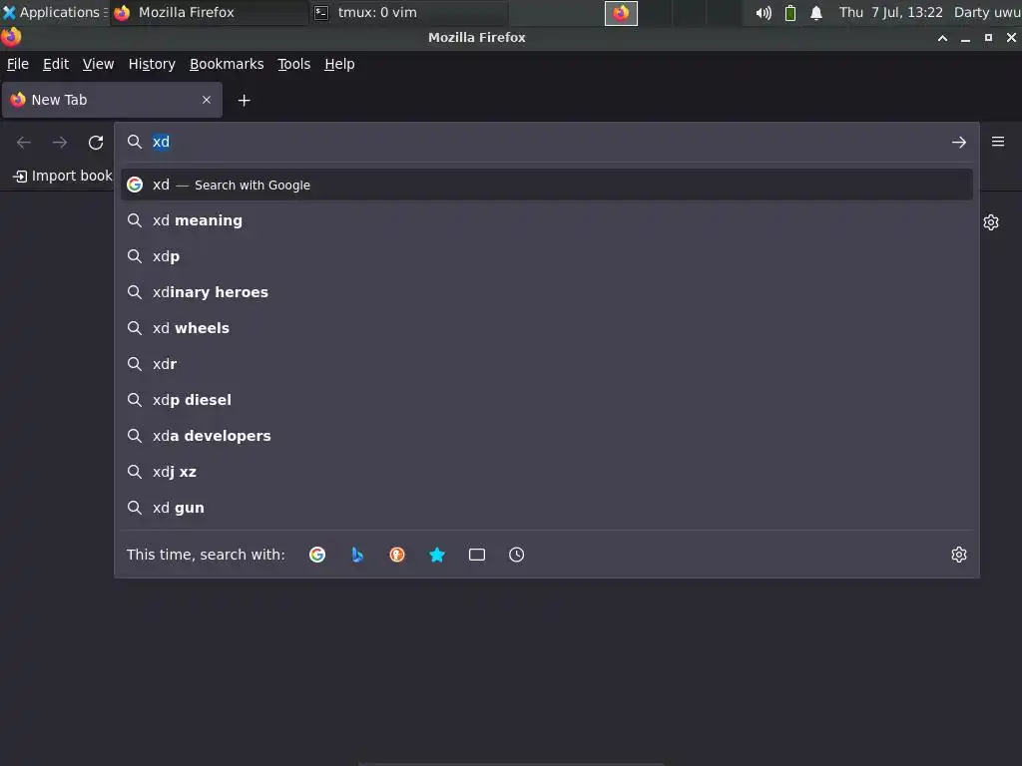Click the go arrow in address bar

(x=959, y=142)
